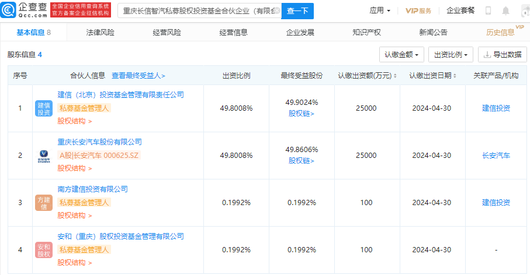Open the 应用 dropdown menu
The height and width of the screenshot is (275, 530).
click(x=380, y=10)
